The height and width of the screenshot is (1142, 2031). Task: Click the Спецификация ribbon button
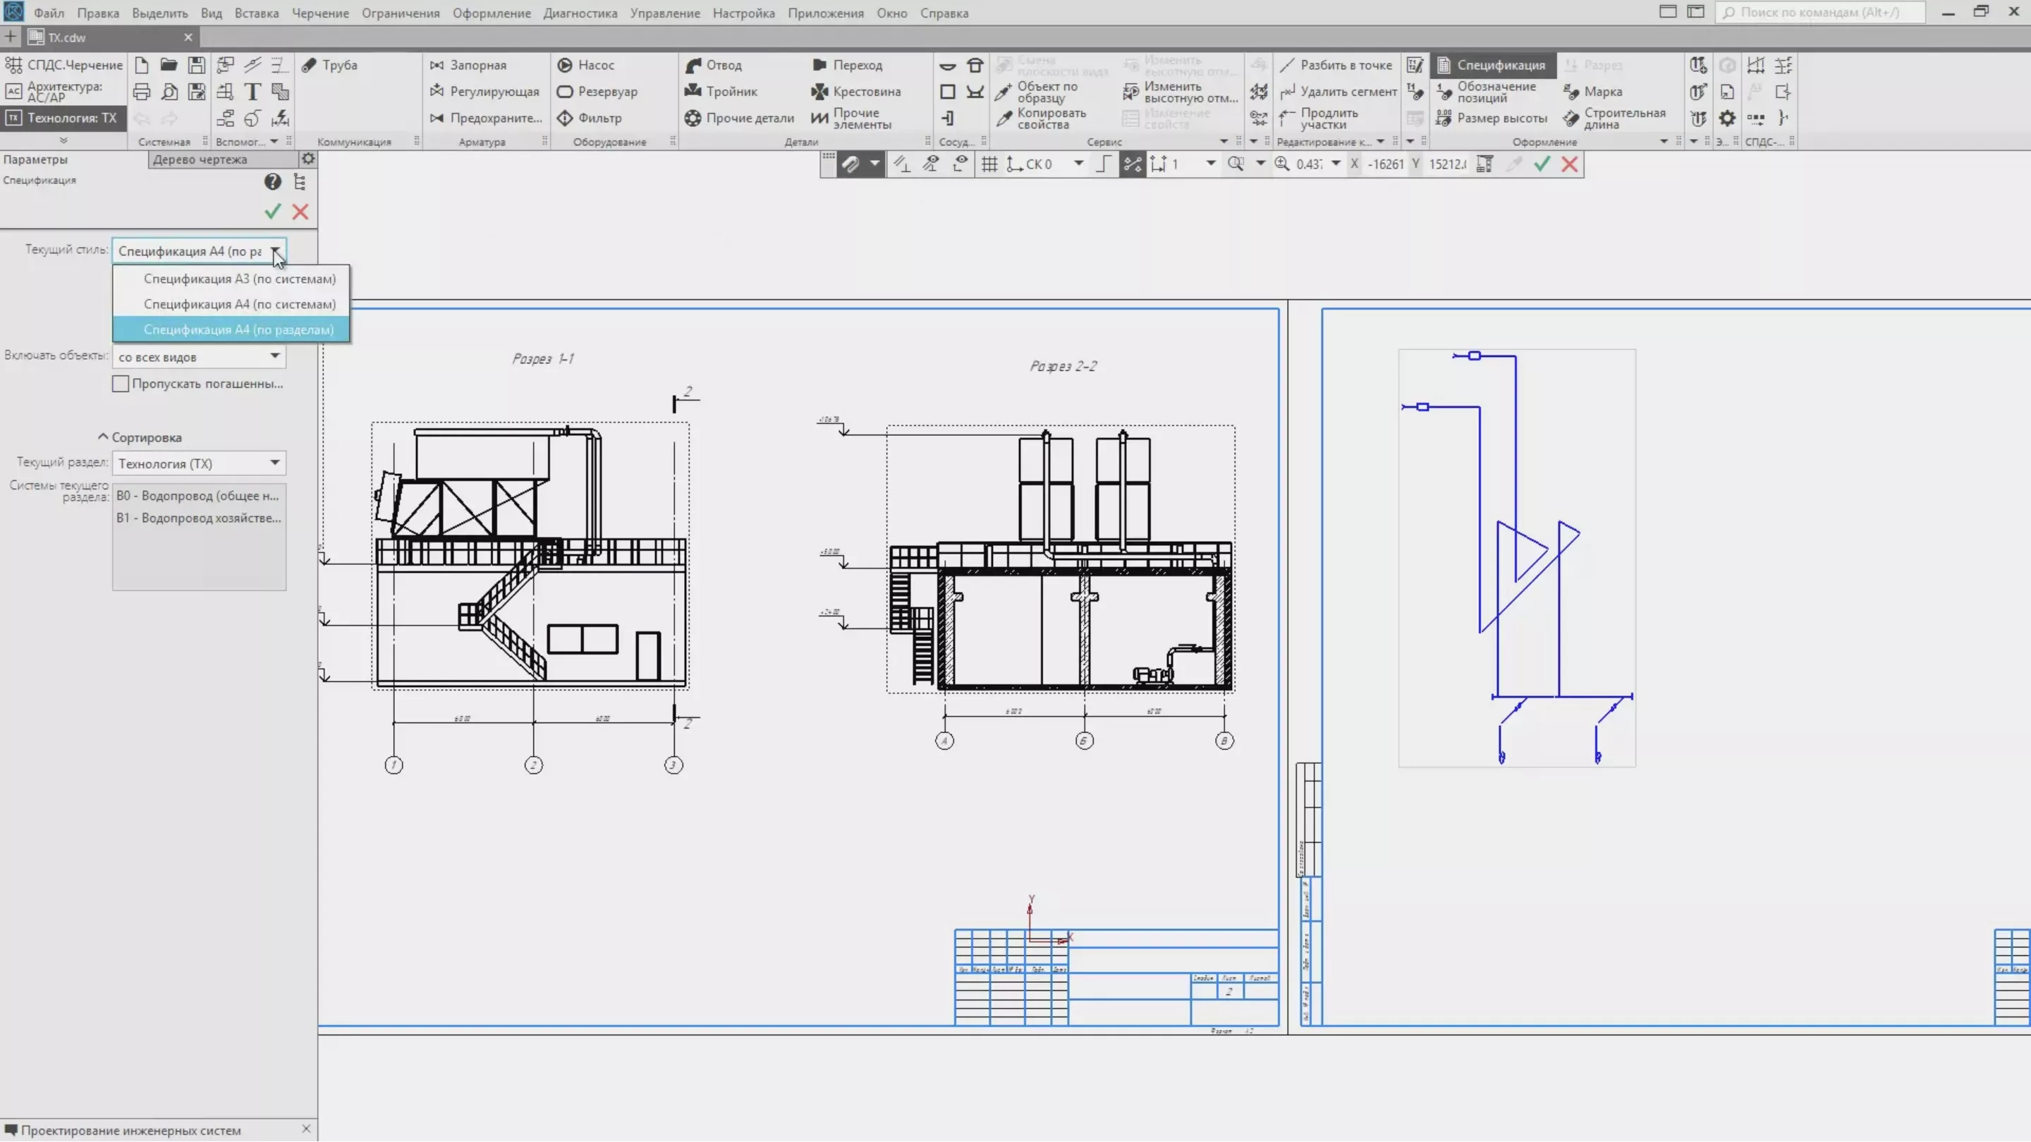[1491, 65]
